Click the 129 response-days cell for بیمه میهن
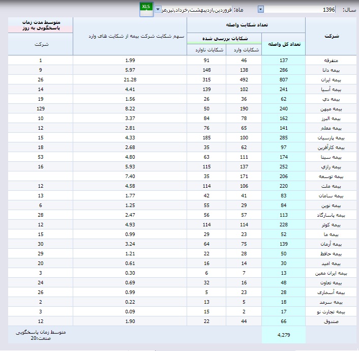This screenshot has width=359, height=351. [40, 109]
